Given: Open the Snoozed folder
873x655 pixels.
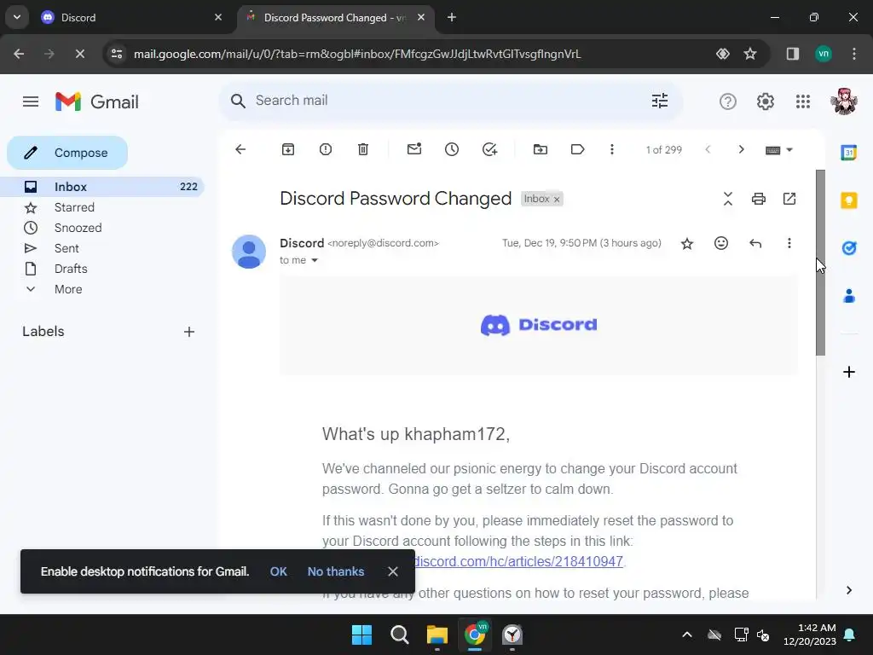Looking at the screenshot, I should [x=78, y=228].
